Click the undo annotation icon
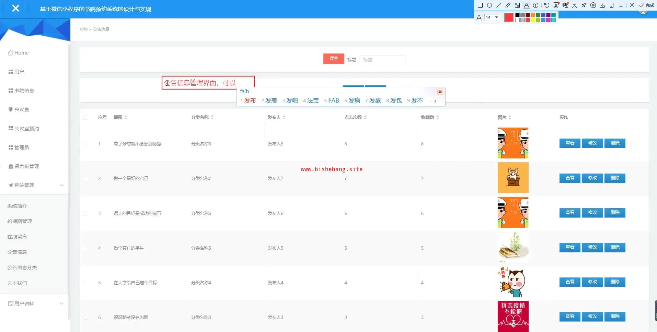Image resolution: width=657 pixels, height=332 pixels. coord(546,5)
